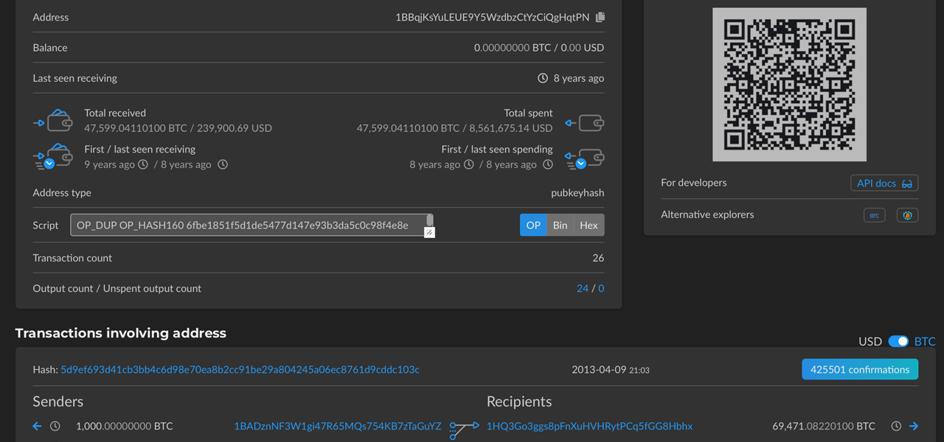
Task: Switch script view to the Bin tab
Action: 560,225
